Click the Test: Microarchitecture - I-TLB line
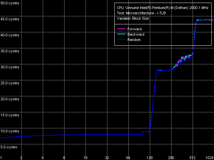The width and height of the screenshot is (214, 160). 141,13
